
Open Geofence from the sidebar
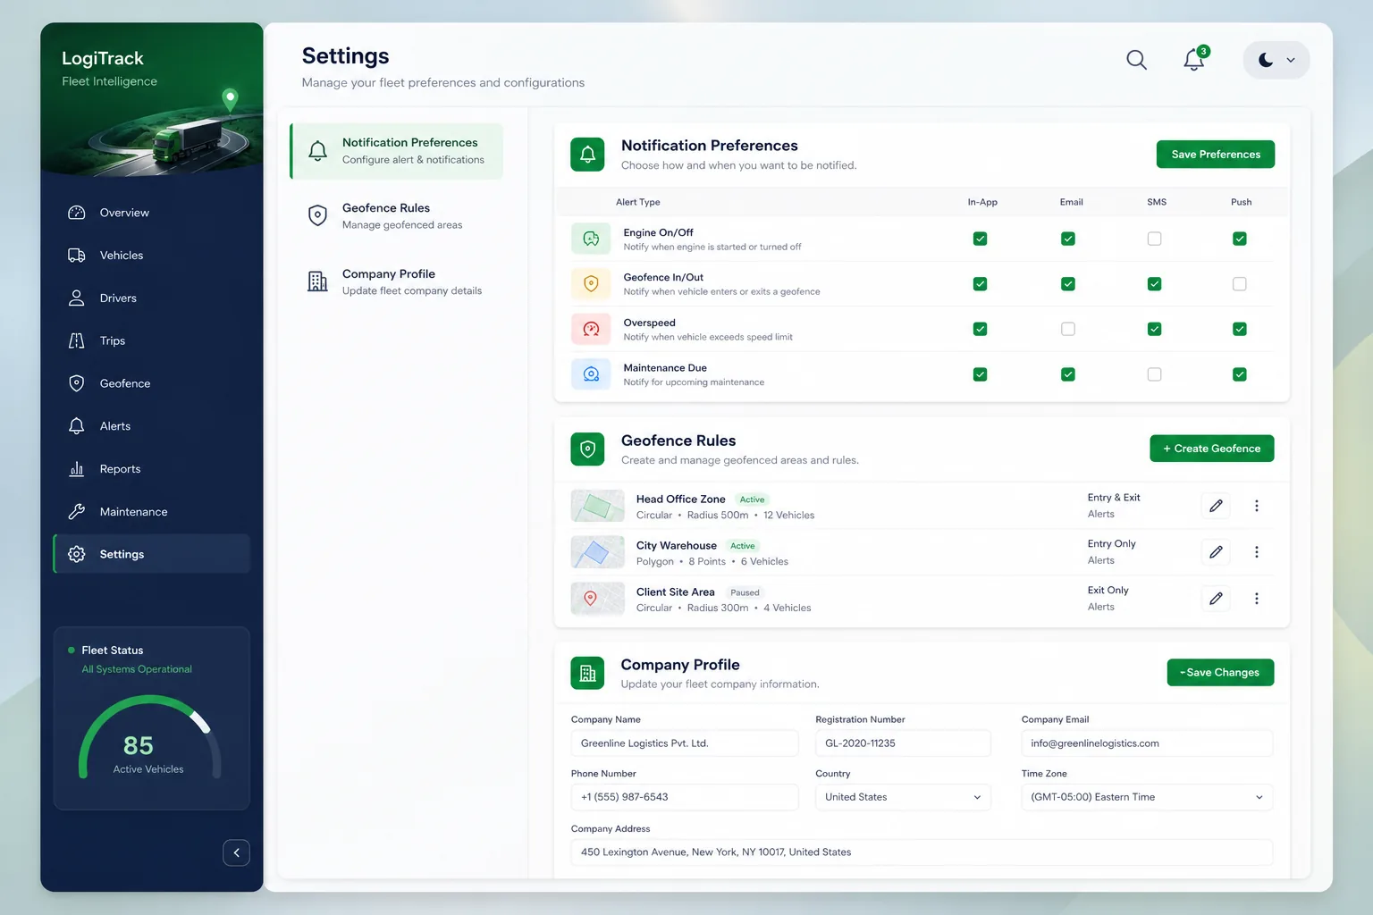(x=151, y=383)
